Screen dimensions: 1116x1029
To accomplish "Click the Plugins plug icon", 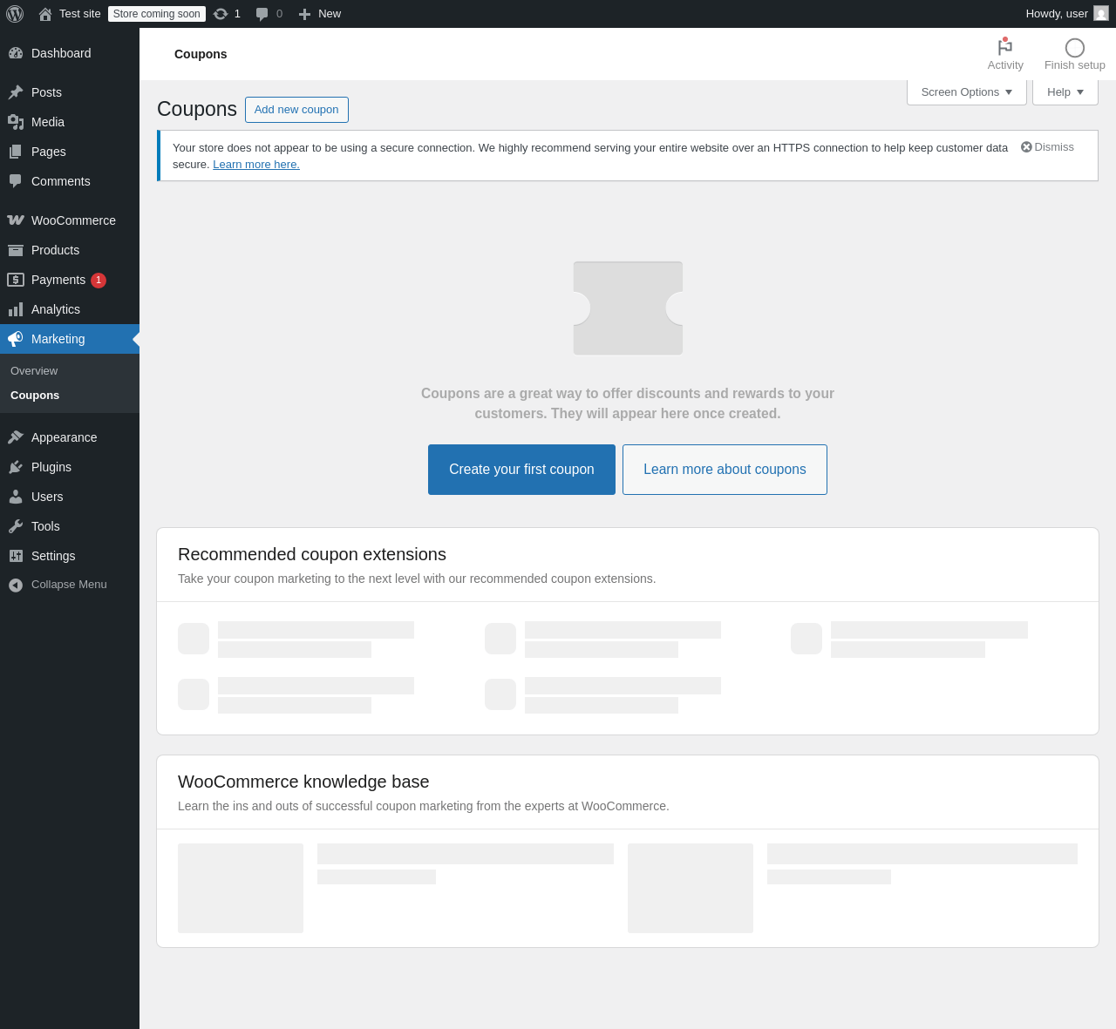I will (16, 467).
